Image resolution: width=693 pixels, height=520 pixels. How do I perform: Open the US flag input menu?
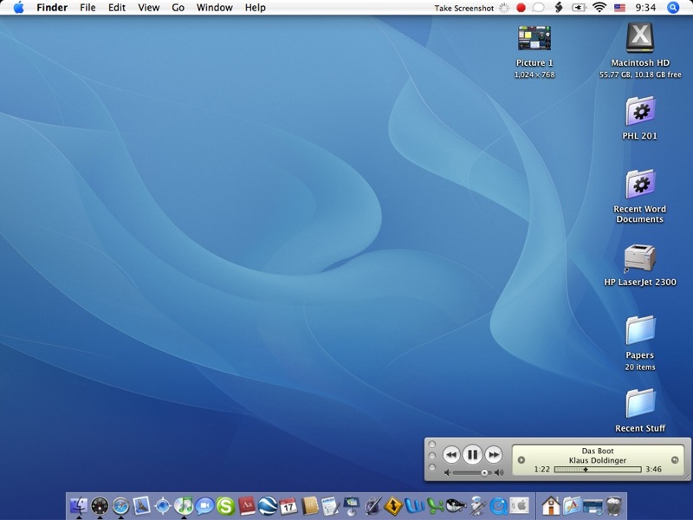coord(619,8)
